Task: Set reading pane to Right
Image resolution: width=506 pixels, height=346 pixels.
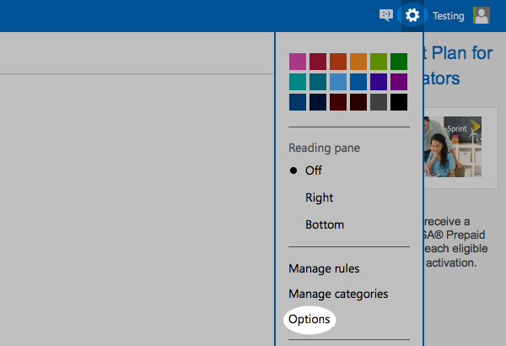Action: 319,197
